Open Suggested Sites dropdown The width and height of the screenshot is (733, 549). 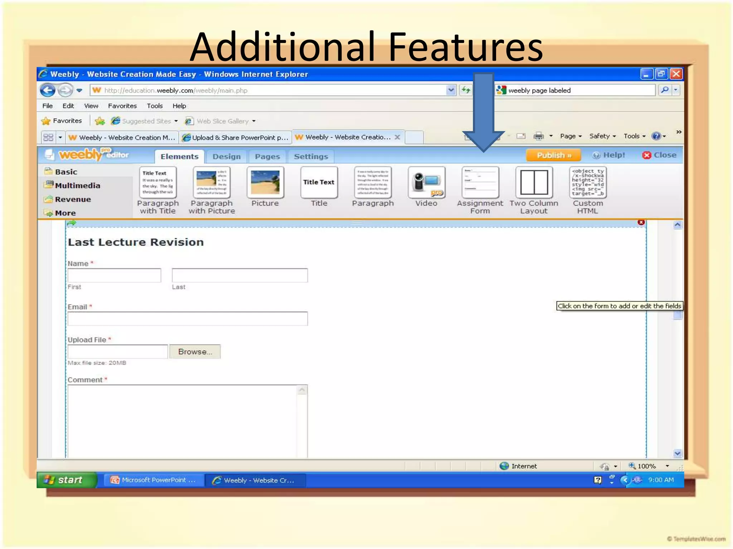176,121
